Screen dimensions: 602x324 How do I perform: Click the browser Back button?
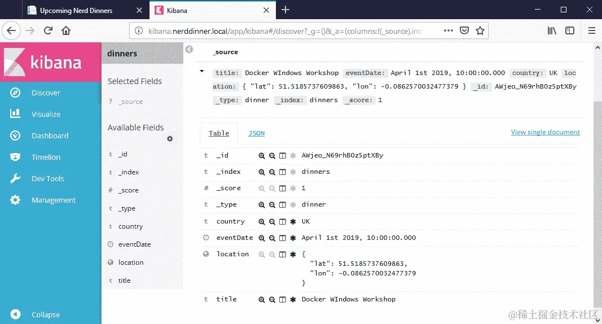[11, 30]
